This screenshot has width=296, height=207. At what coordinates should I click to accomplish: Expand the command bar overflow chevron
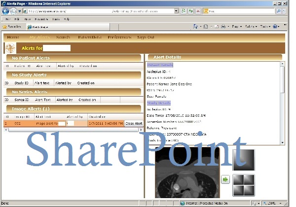tap(285, 25)
